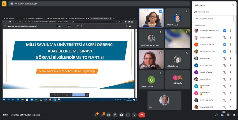Turn on the camera in the call bar
The width and height of the screenshot is (238, 120).
click(x=102, y=115)
